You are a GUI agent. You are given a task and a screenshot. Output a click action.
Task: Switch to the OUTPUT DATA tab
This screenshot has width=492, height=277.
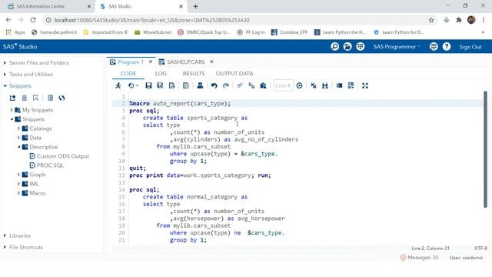click(x=234, y=74)
